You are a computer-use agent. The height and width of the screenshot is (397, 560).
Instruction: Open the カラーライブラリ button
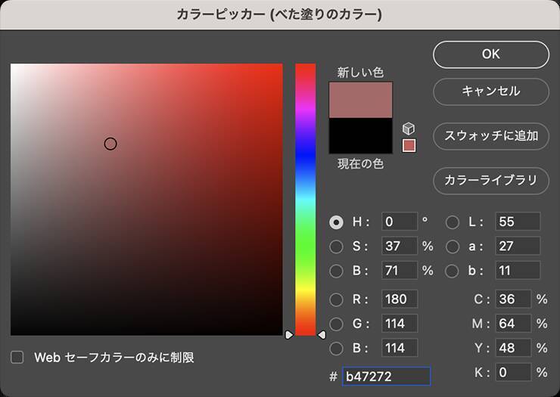pyautogui.click(x=490, y=181)
